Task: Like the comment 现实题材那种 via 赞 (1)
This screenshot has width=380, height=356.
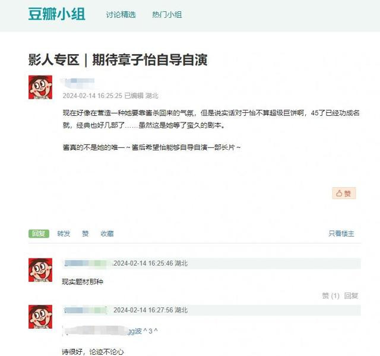Action: (331, 295)
